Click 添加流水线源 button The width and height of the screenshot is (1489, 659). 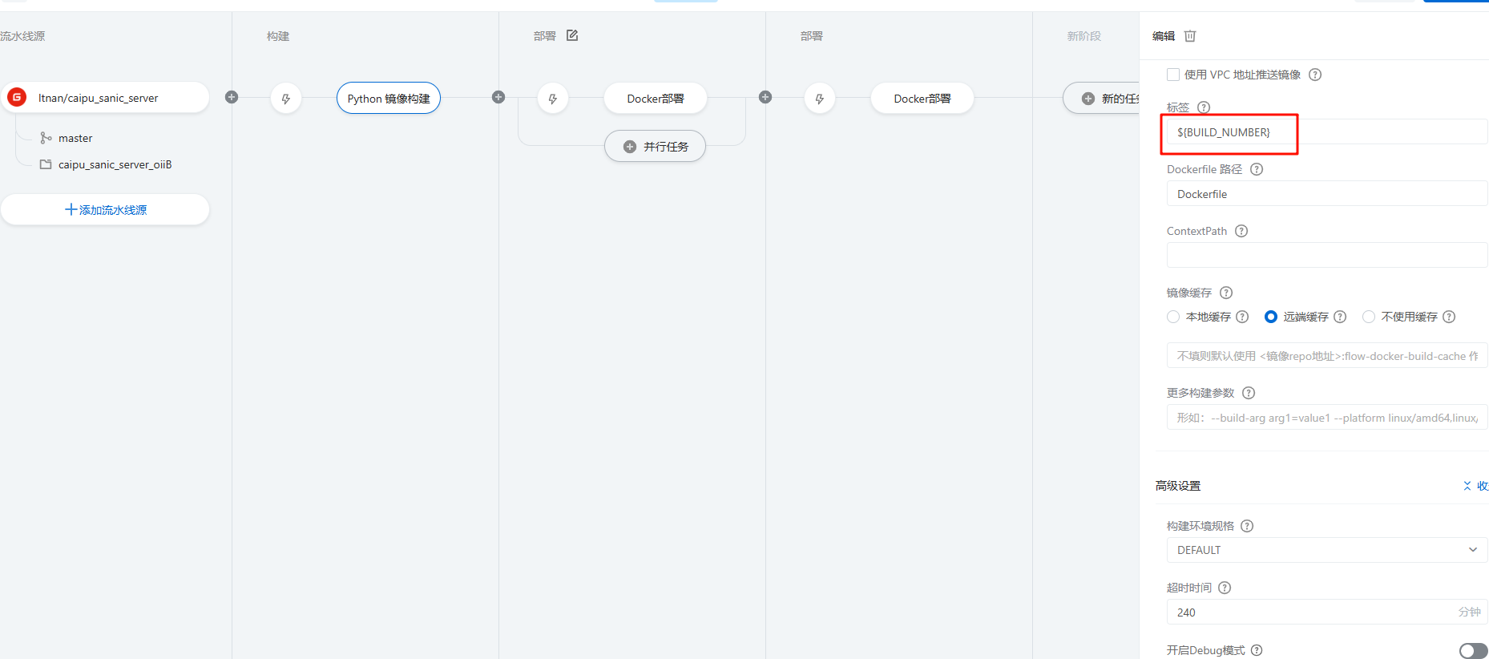point(105,210)
